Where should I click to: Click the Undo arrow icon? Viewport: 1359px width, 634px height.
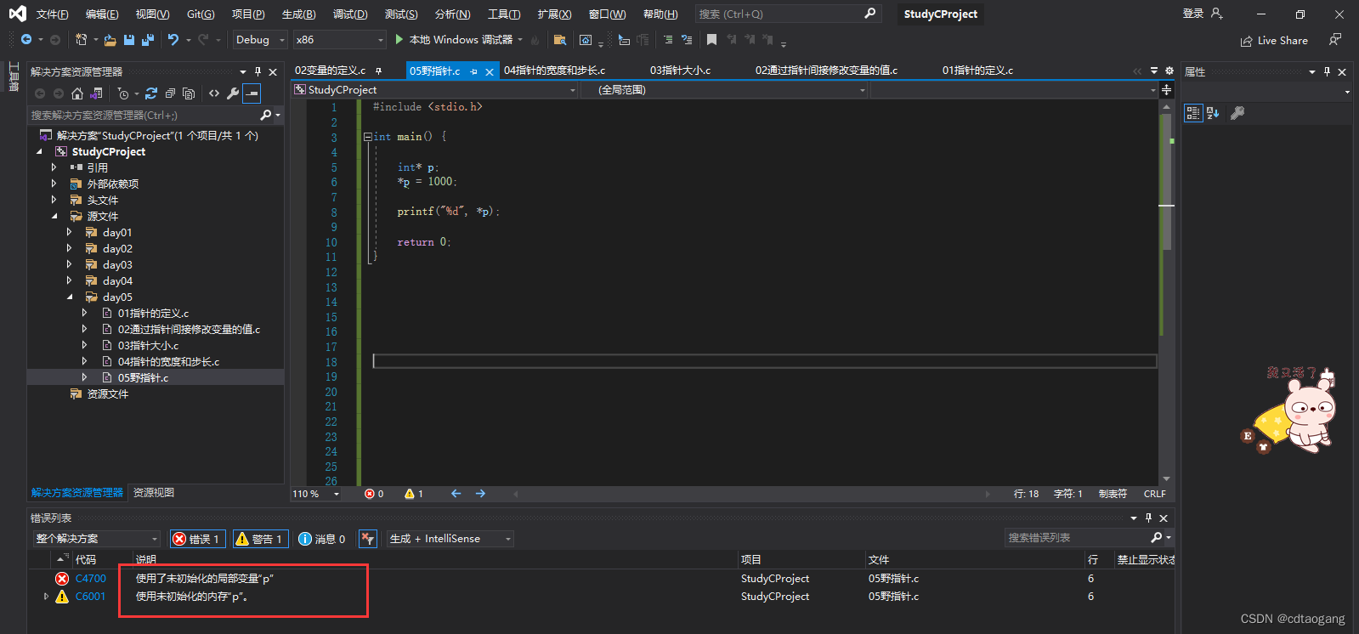(173, 40)
